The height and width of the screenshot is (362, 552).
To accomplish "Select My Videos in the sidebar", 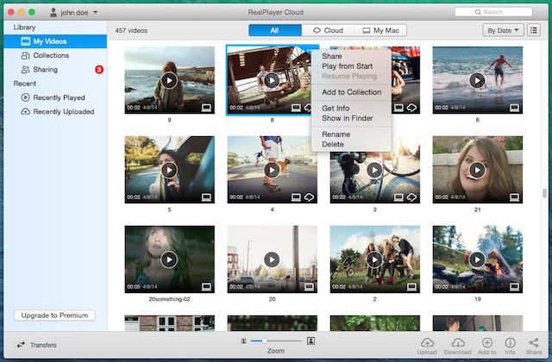I will click(x=55, y=41).
